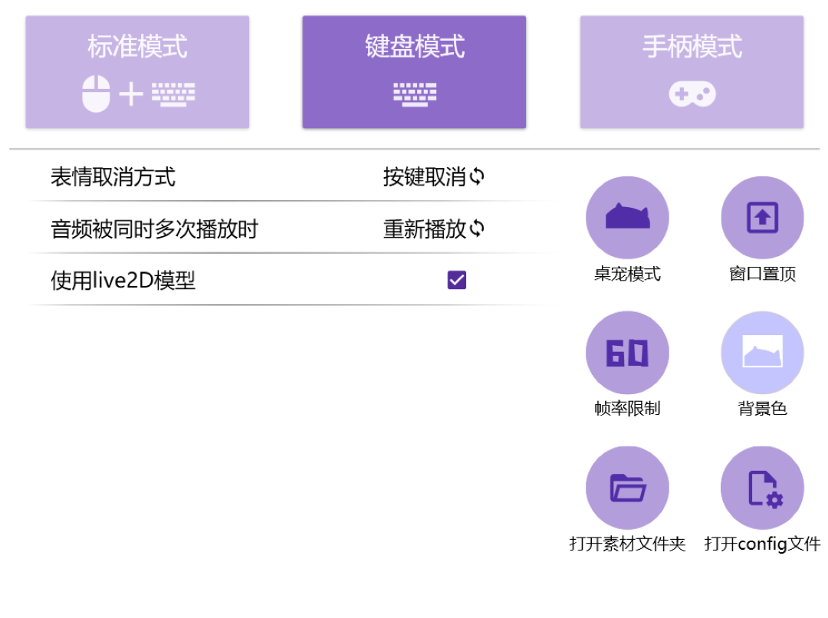The height and width of the screenshot is (618, 828).
Task: Select the 键盘模式 button
Action: (x=414, y=71)
